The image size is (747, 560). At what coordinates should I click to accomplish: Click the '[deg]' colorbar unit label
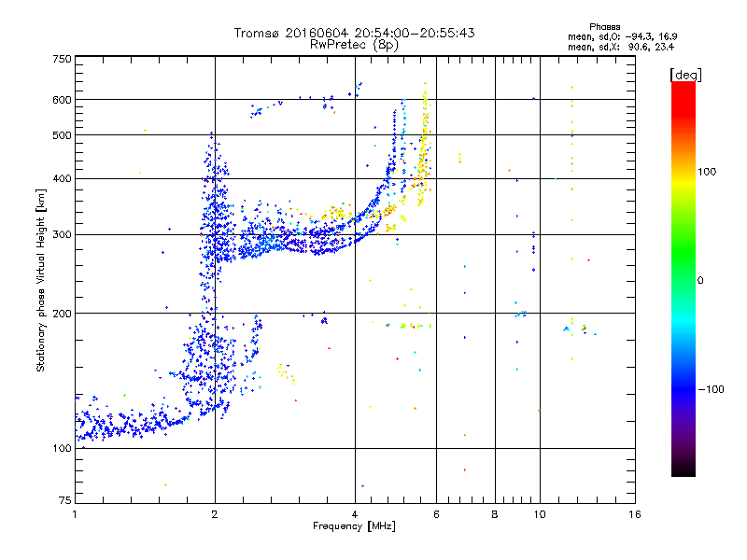[x=685, y=75]
